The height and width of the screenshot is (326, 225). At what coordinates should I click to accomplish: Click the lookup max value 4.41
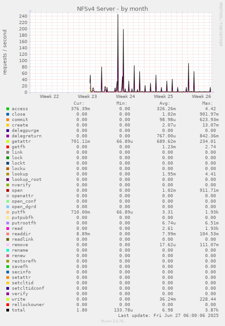(x=210, y=174)
